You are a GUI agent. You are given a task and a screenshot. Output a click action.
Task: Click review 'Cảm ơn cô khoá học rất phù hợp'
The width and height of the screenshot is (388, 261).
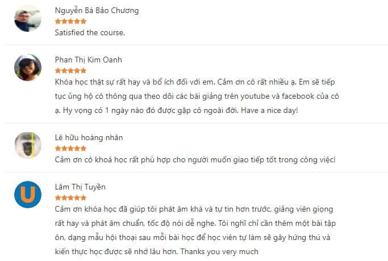195,160
